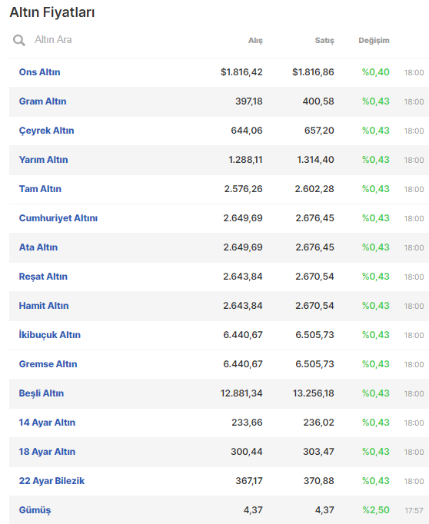Select the Yarım Altın entry
429x524 pixels.
(x=44, y=160)
